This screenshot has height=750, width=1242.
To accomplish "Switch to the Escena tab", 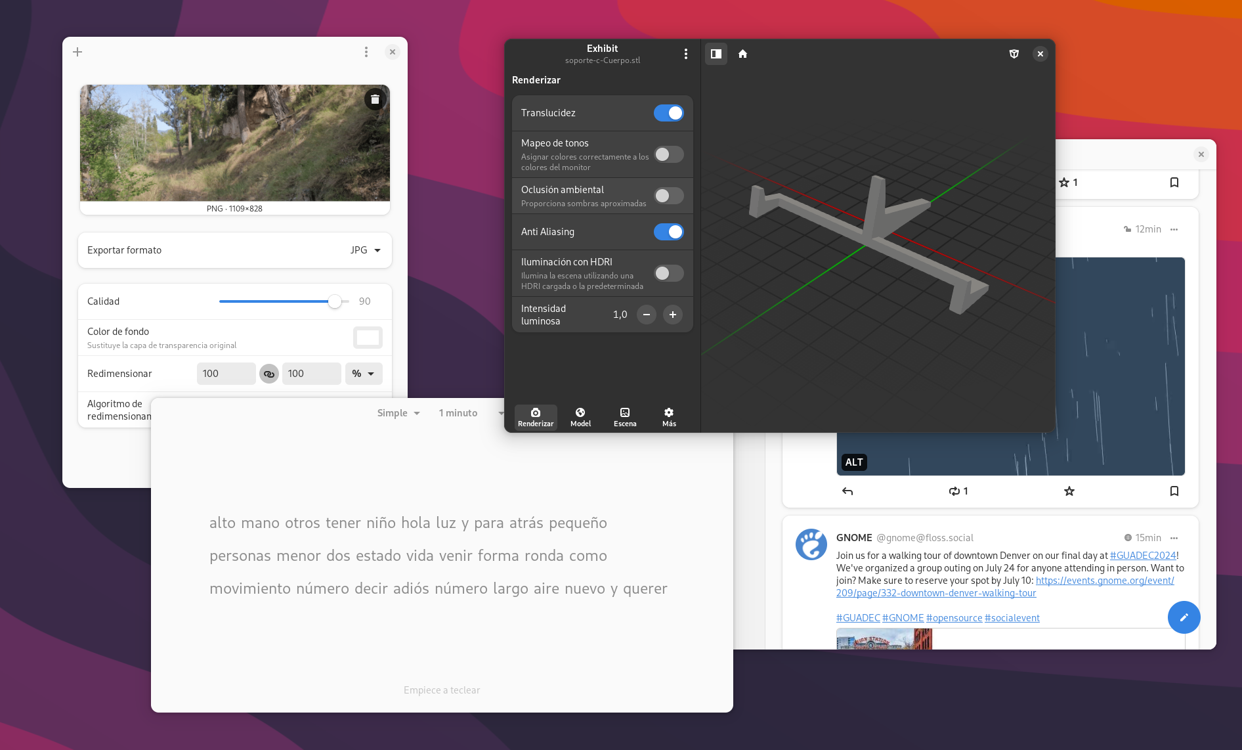I will coord(625,417).
